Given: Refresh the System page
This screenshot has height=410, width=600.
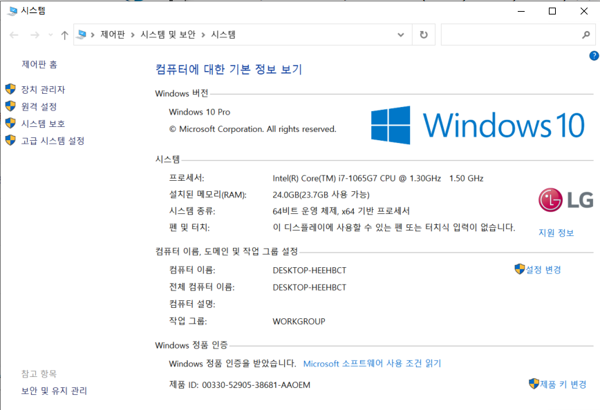Looking at the screenshot, I should (x=424, y=35).
